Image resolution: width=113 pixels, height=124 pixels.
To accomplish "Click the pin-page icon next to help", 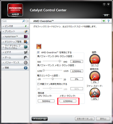I will click(103, 21).
